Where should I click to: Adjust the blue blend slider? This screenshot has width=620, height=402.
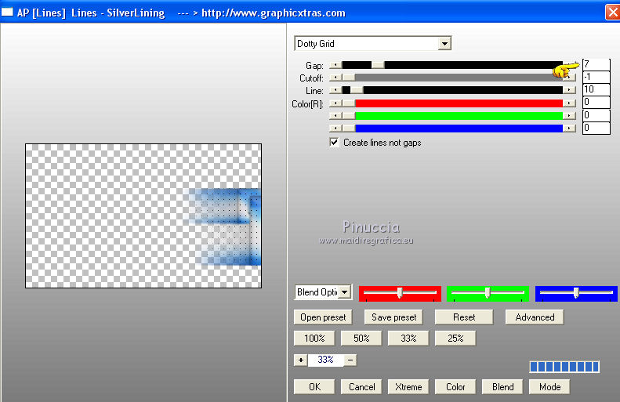[576, 293]
